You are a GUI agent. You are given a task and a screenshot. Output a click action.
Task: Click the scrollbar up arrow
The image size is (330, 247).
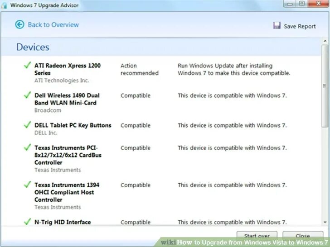pyautogui.click(x=325, y=41)
